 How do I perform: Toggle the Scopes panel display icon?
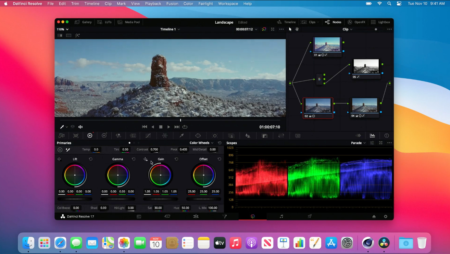tap(372, 136)
